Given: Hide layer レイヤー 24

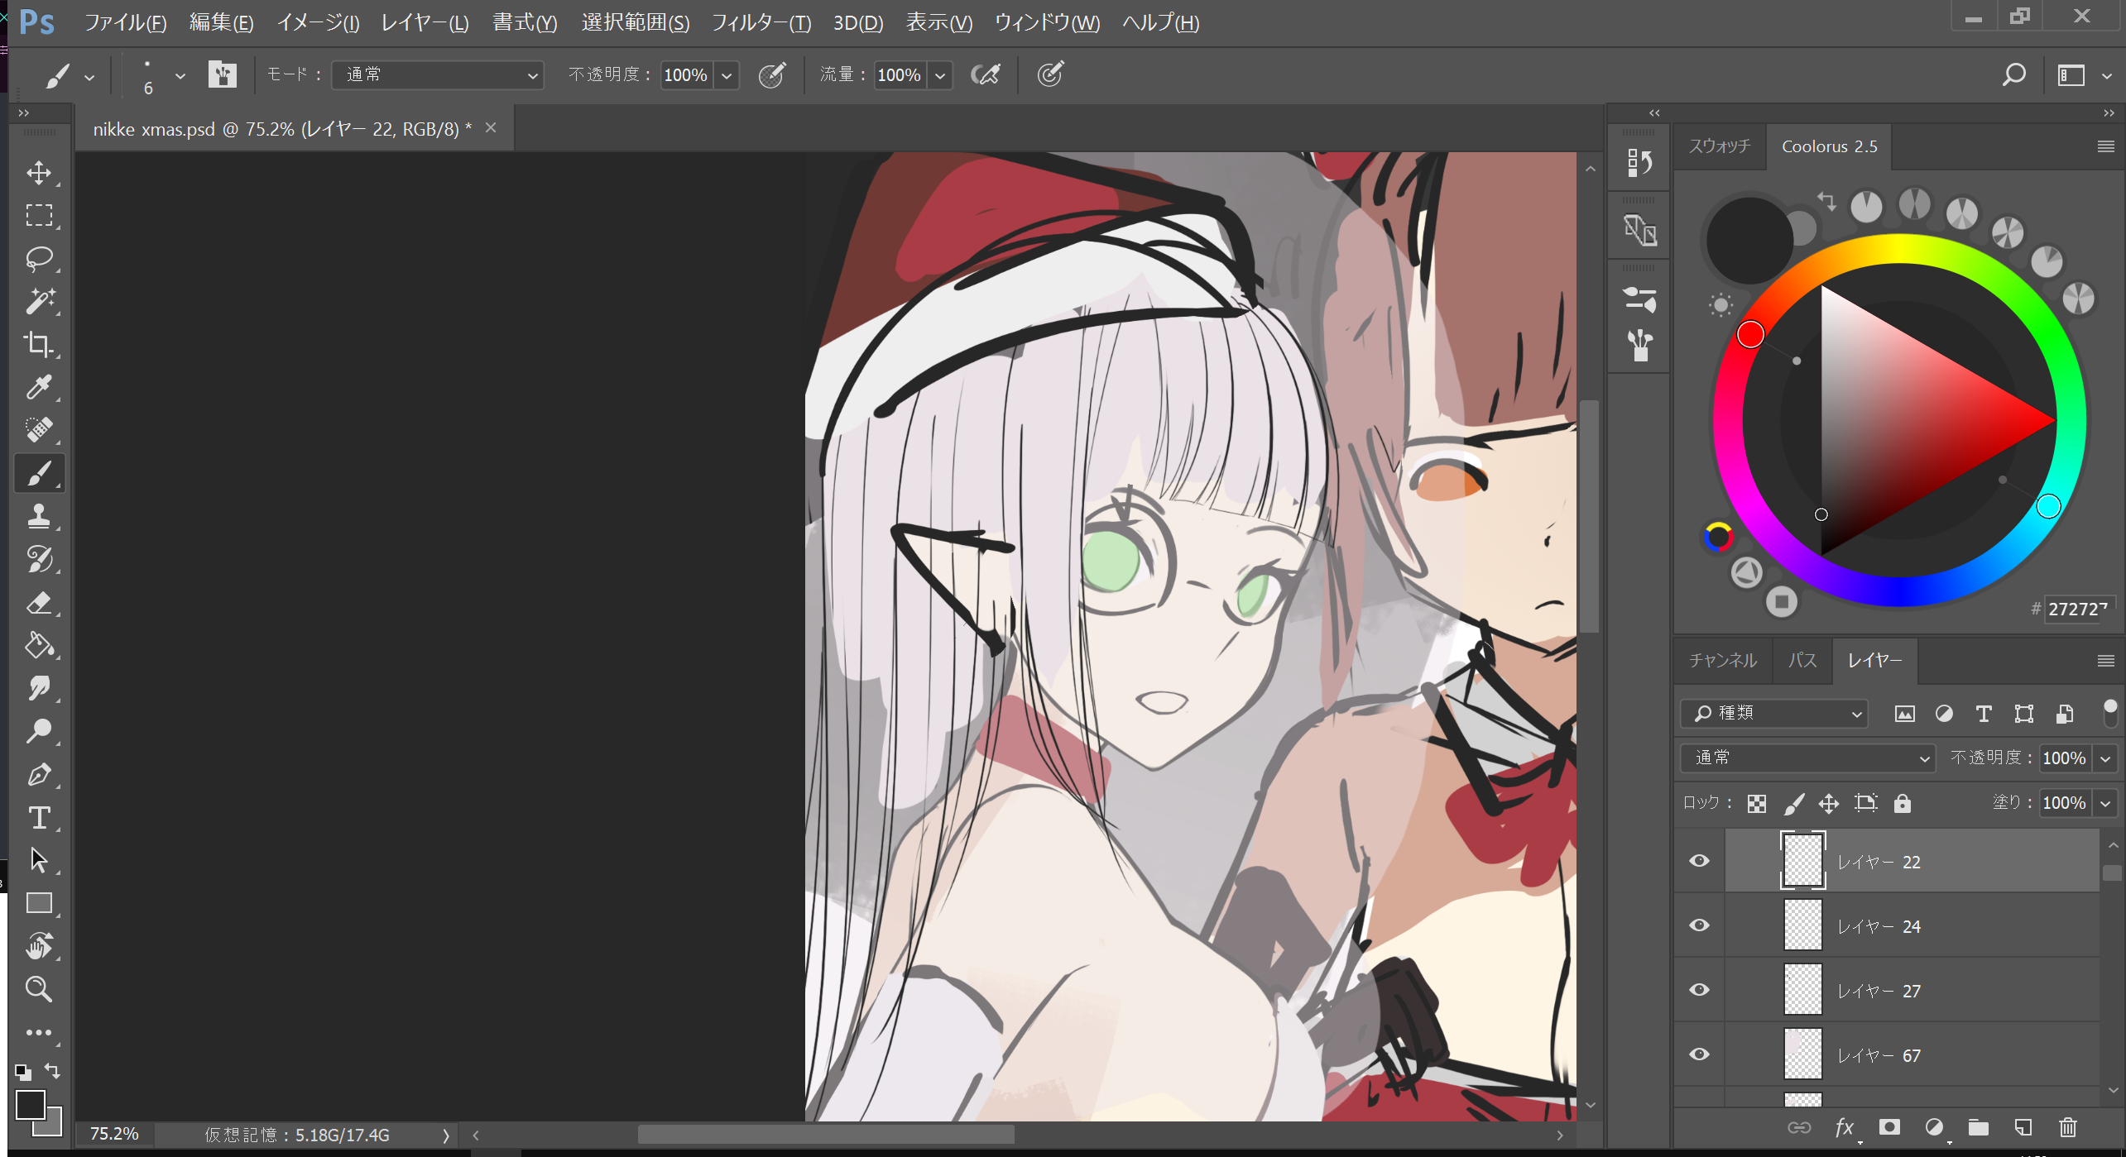Looking at the screenshot, I should click(x=1699, y=925).
